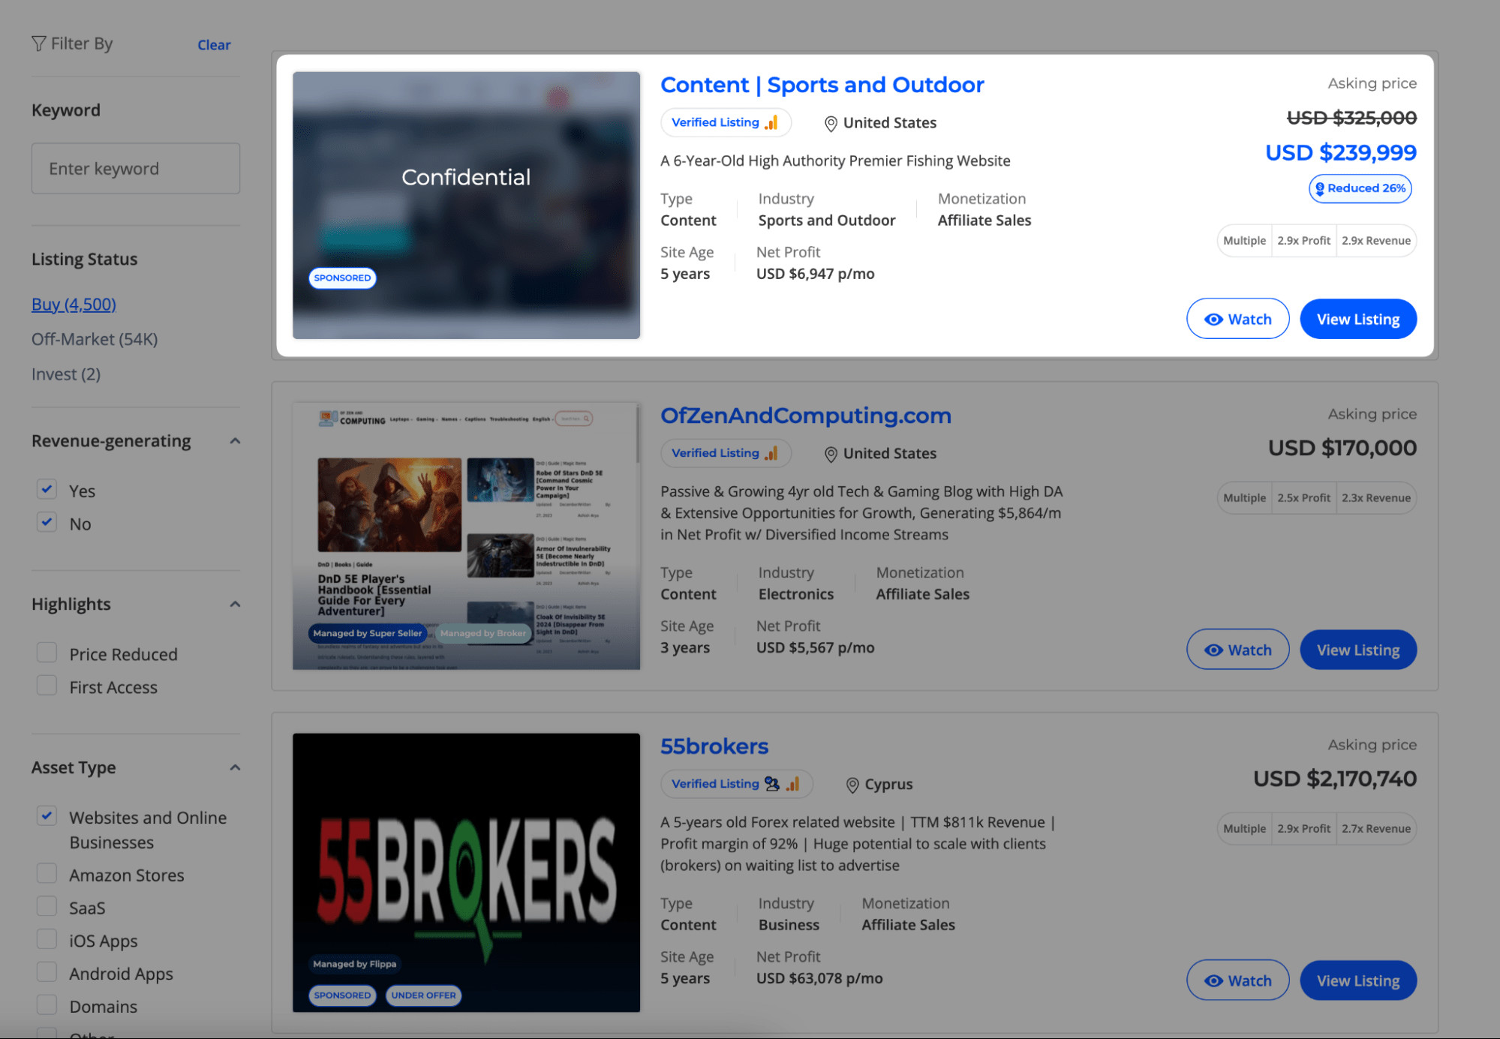Click the 2.9x Revenue multiple on Sports listing
The width and height of the screenshot is (1500, 1039).
click(x=1375, y=241)
